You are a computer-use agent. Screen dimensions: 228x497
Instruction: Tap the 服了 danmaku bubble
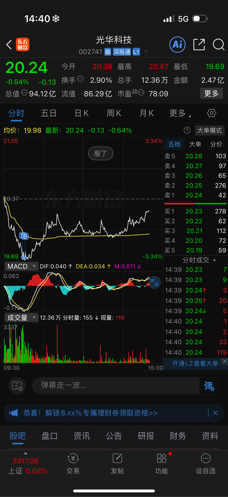tap(101, 154)
